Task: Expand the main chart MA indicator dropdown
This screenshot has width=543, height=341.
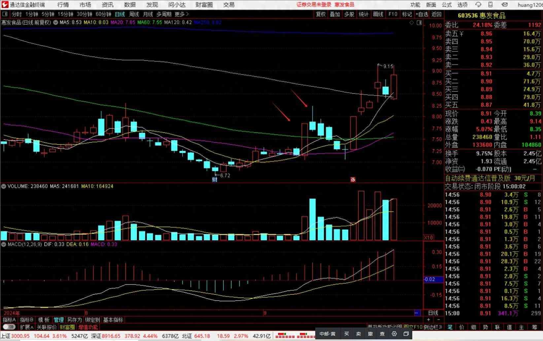Action: pyautogui.click(x=55, y=22)
